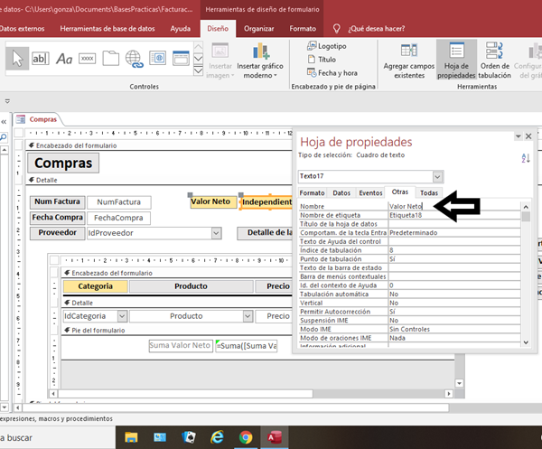The image size is (542, 449).
Task: Open the Eventos properties tab
Action: coord(370,192)
